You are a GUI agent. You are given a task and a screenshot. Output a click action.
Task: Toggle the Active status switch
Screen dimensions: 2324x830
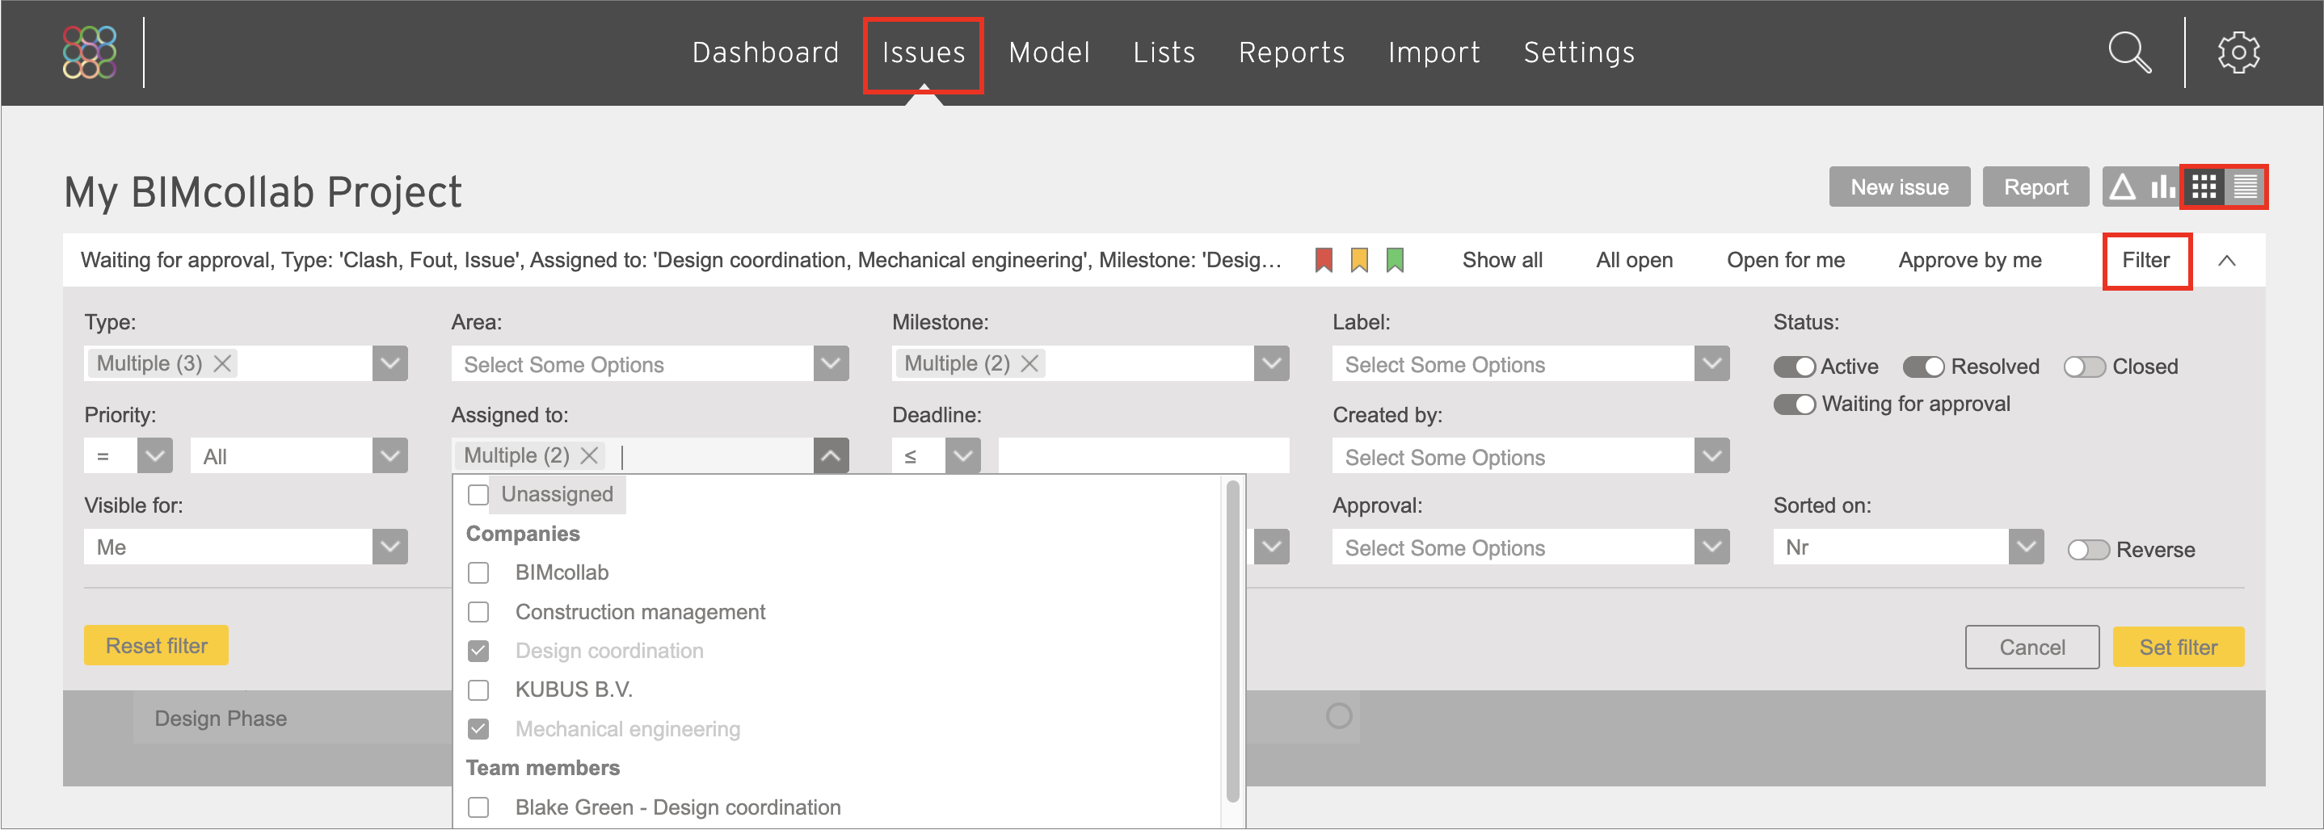pyautogui.click(x=1795, y=367)
